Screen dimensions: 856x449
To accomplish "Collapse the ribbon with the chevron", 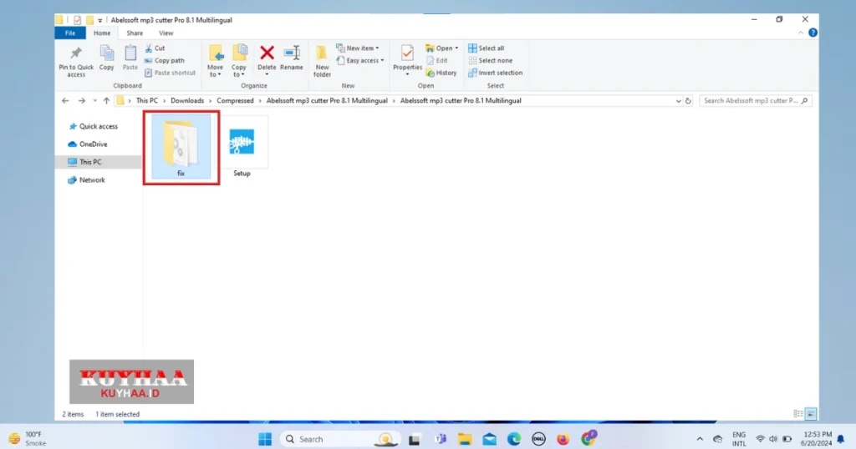I will point(800,33).
